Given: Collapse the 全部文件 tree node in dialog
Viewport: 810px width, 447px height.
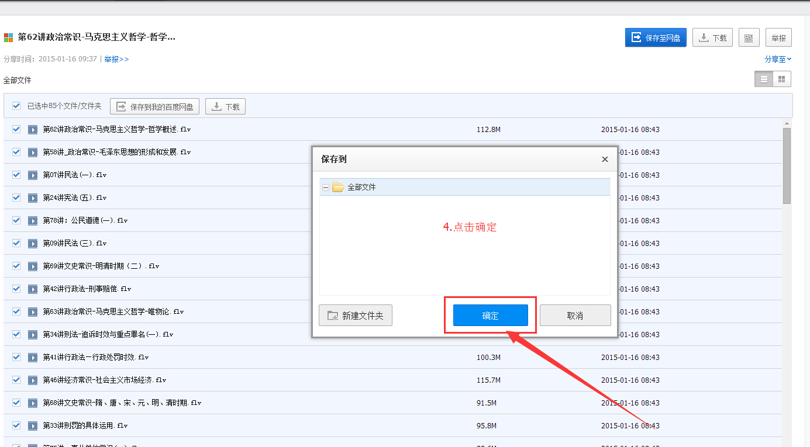Looking at the screenshot, I should tap(326, 187).
